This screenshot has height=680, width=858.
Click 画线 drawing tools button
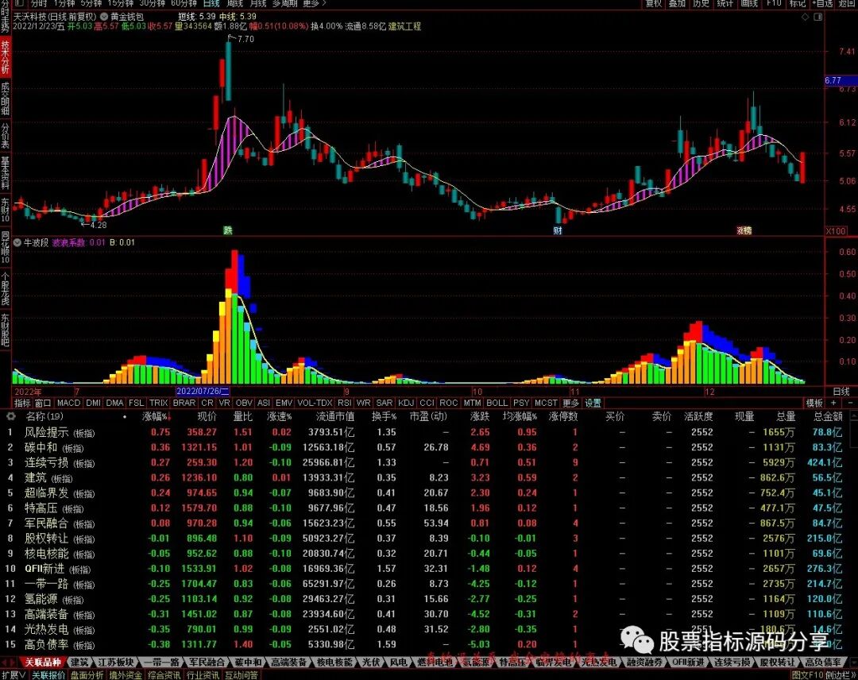[749, 3]
